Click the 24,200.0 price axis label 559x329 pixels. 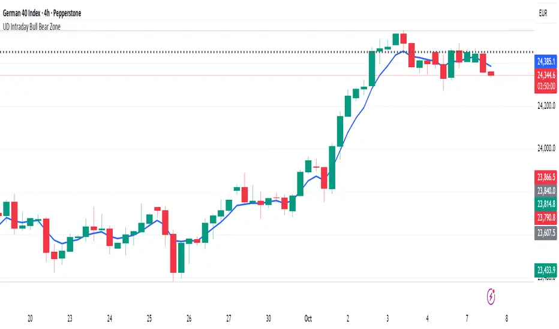coord(545,106)
